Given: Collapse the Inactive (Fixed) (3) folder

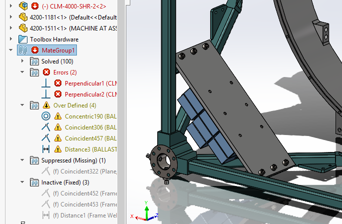Looking at the screenshot, I should [22, 182].
